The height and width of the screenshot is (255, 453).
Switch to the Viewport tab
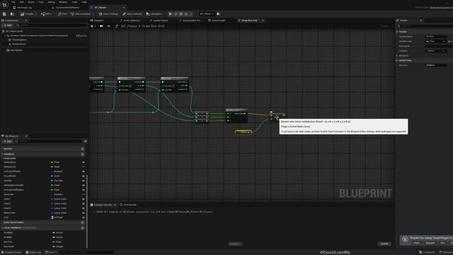click(97, 21)
